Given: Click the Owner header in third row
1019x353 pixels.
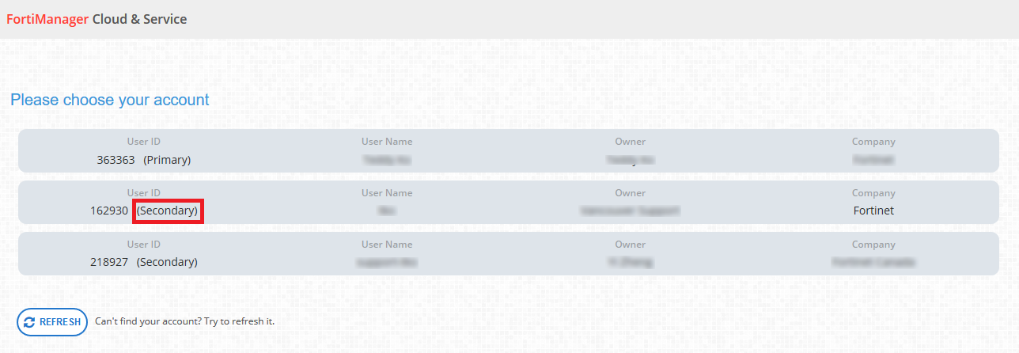Looking at the screenshot, I should click(630, 245).
